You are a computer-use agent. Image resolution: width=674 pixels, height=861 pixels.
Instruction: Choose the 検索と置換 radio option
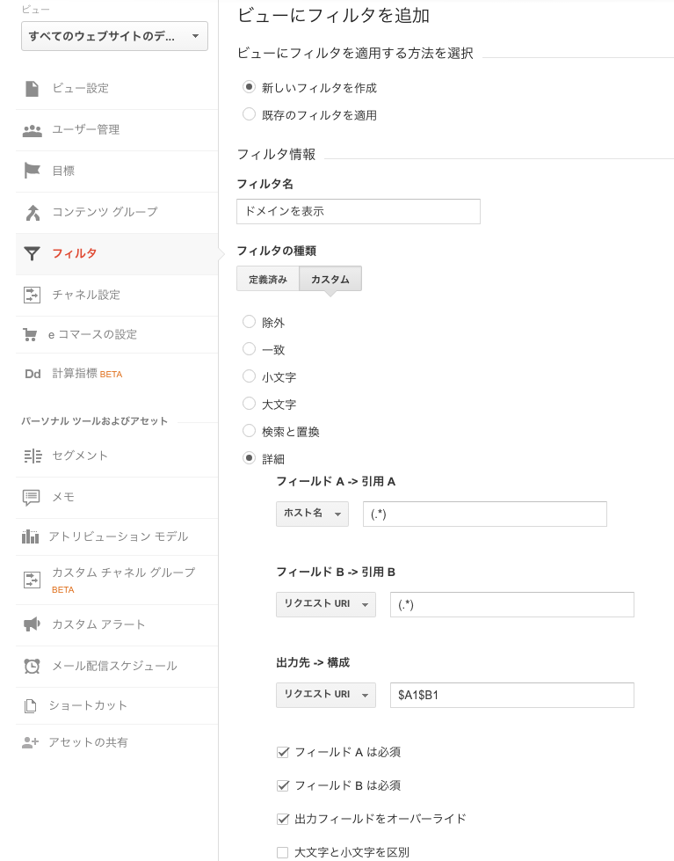[x=250, y=431]
